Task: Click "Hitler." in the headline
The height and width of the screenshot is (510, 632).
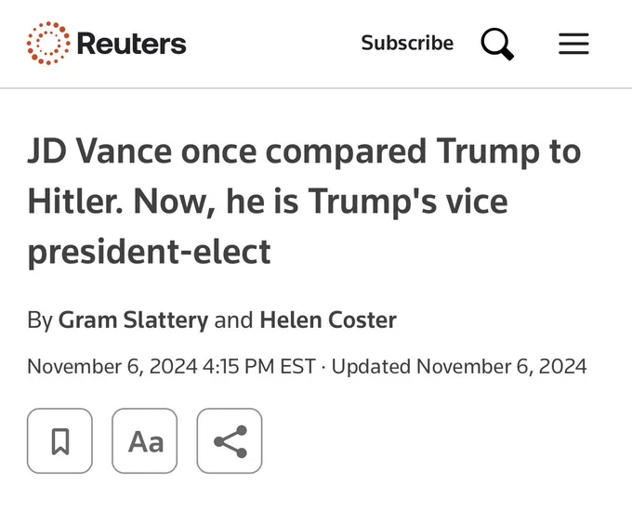Action: pyautogui.click(x=75, y=201)
